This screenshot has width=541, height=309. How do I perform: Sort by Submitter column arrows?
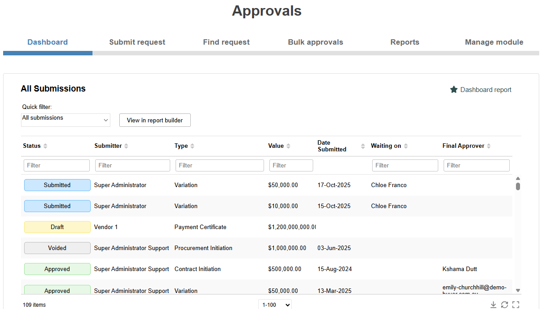pyautogui.click(x=126, y=146)
